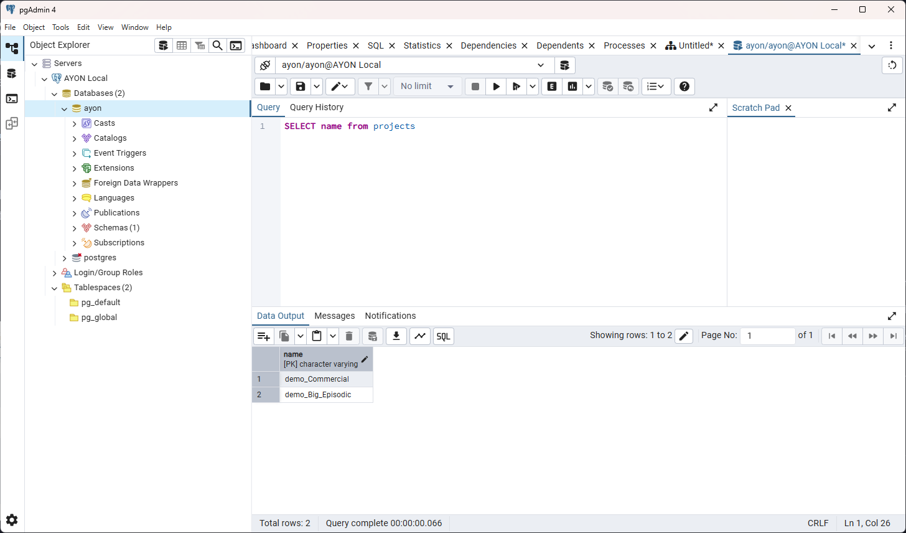Open the query tool help icon
The image size is (906, 533).
pos(684,87)
